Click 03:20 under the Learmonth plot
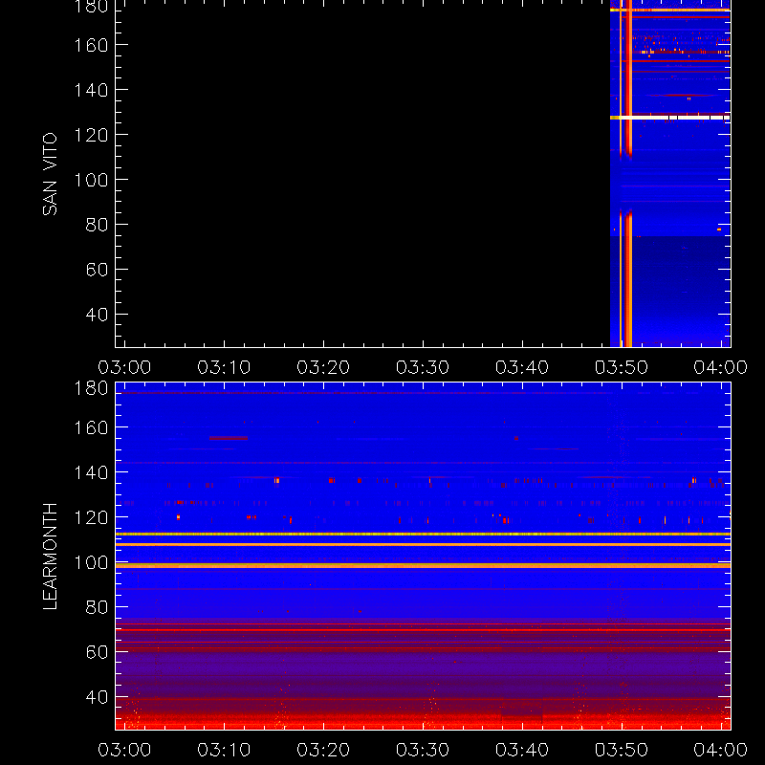Screen dimensions: 765x765 (x=323, y=750)
